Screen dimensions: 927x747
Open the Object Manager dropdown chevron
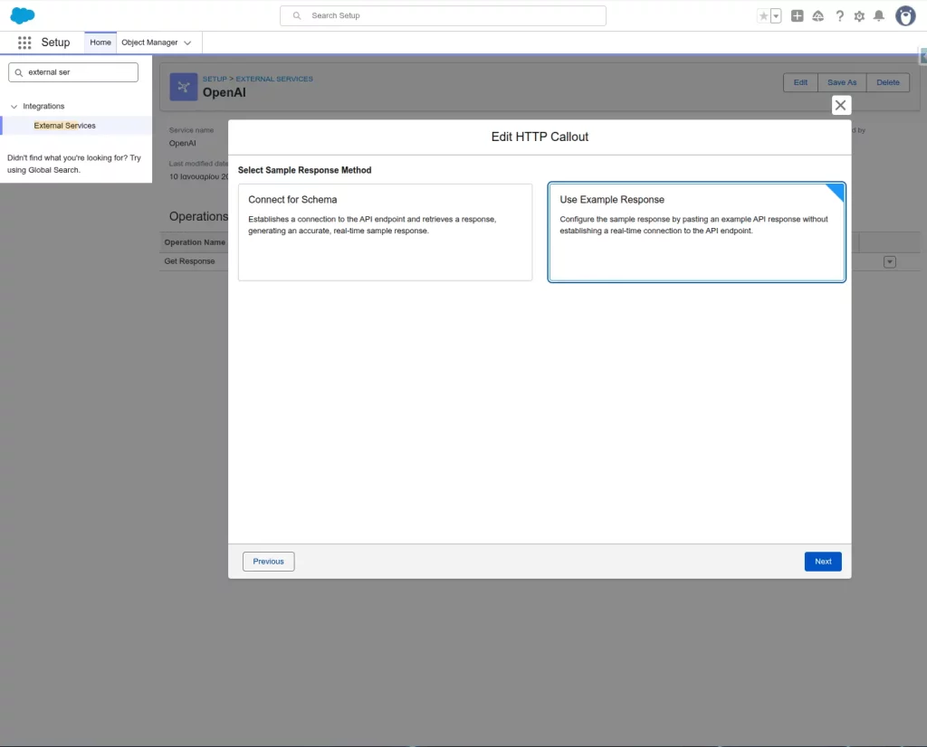click(x=187, y=42)
